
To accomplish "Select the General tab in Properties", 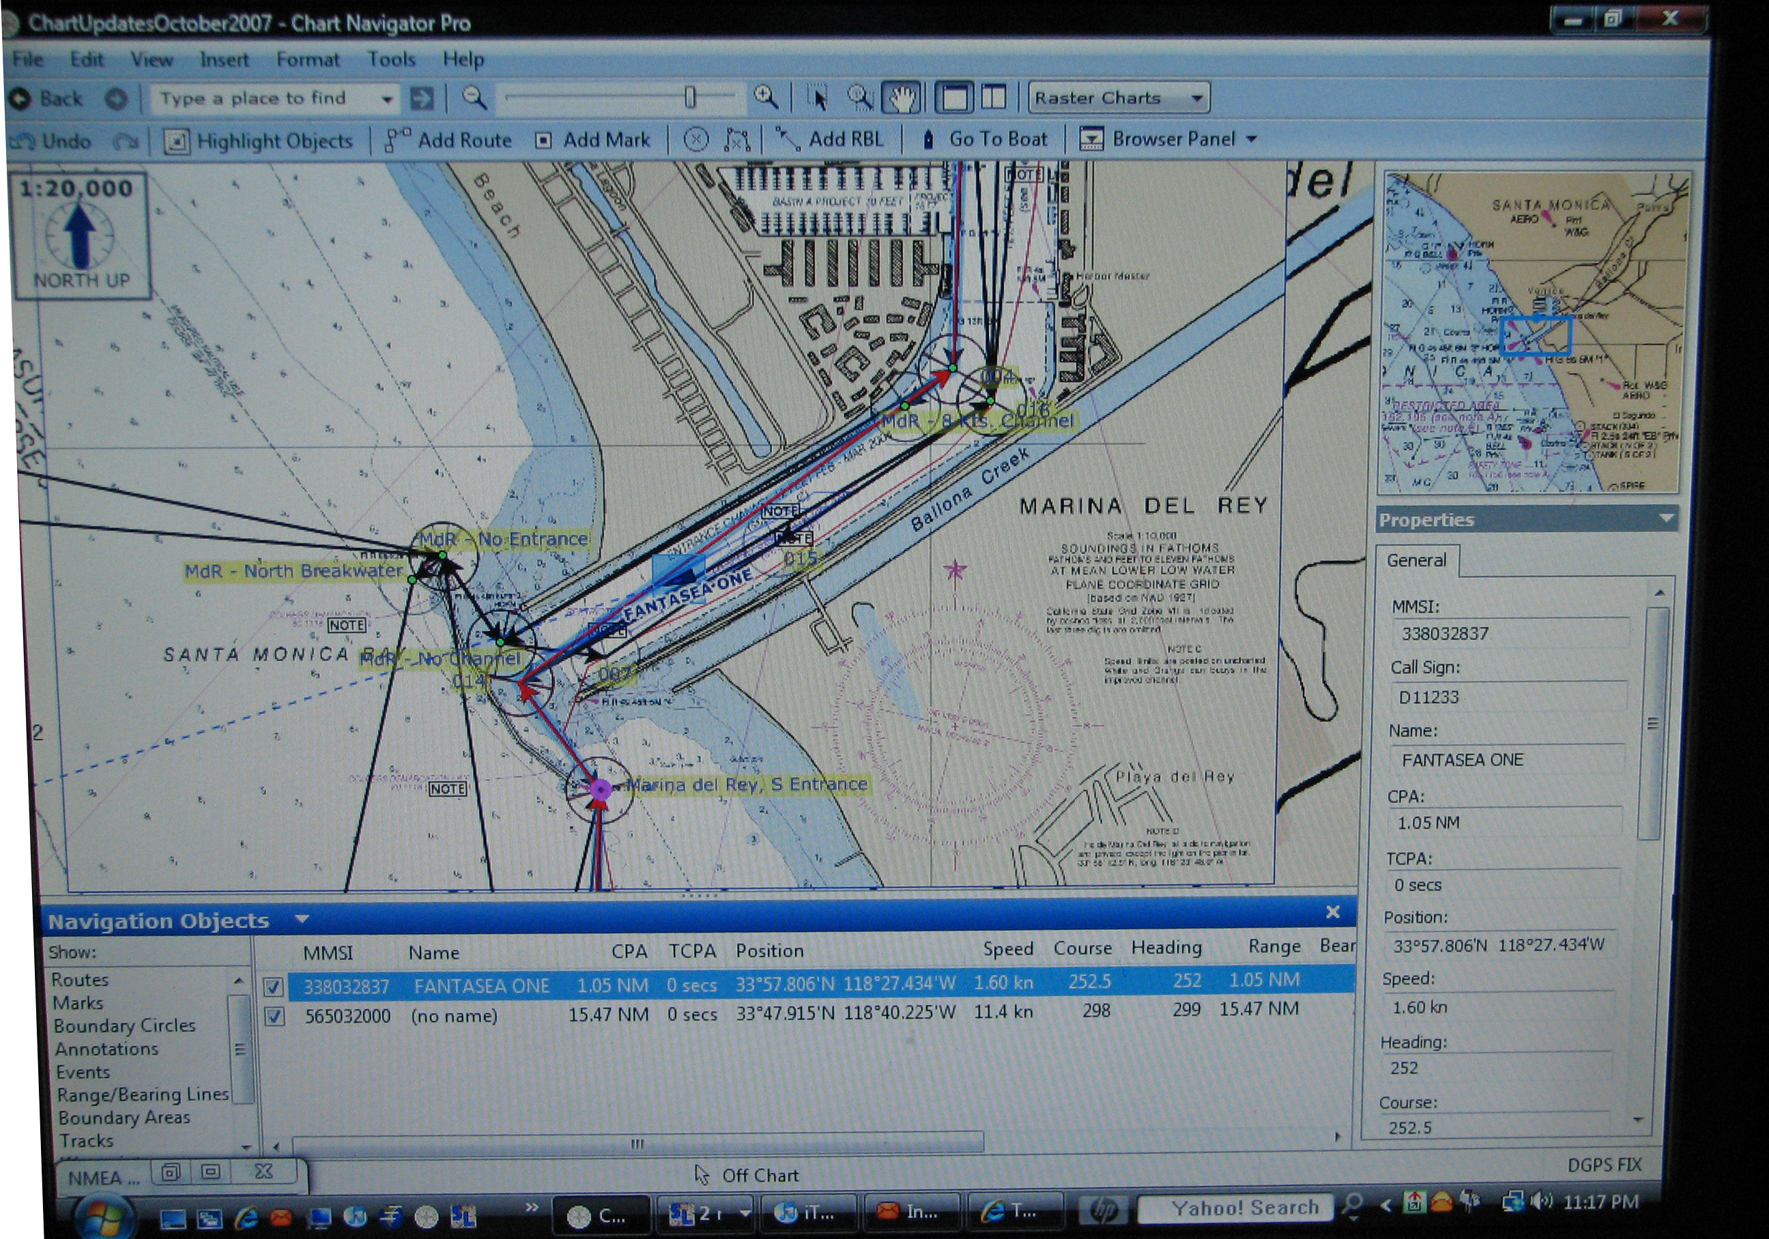I will pyautogui.click(x=1416, y=561).
